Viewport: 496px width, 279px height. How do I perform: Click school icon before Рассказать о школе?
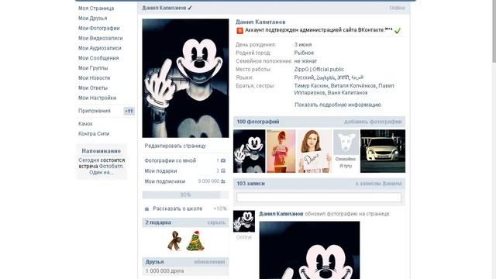pyautogui.click(x=146, y=208)
